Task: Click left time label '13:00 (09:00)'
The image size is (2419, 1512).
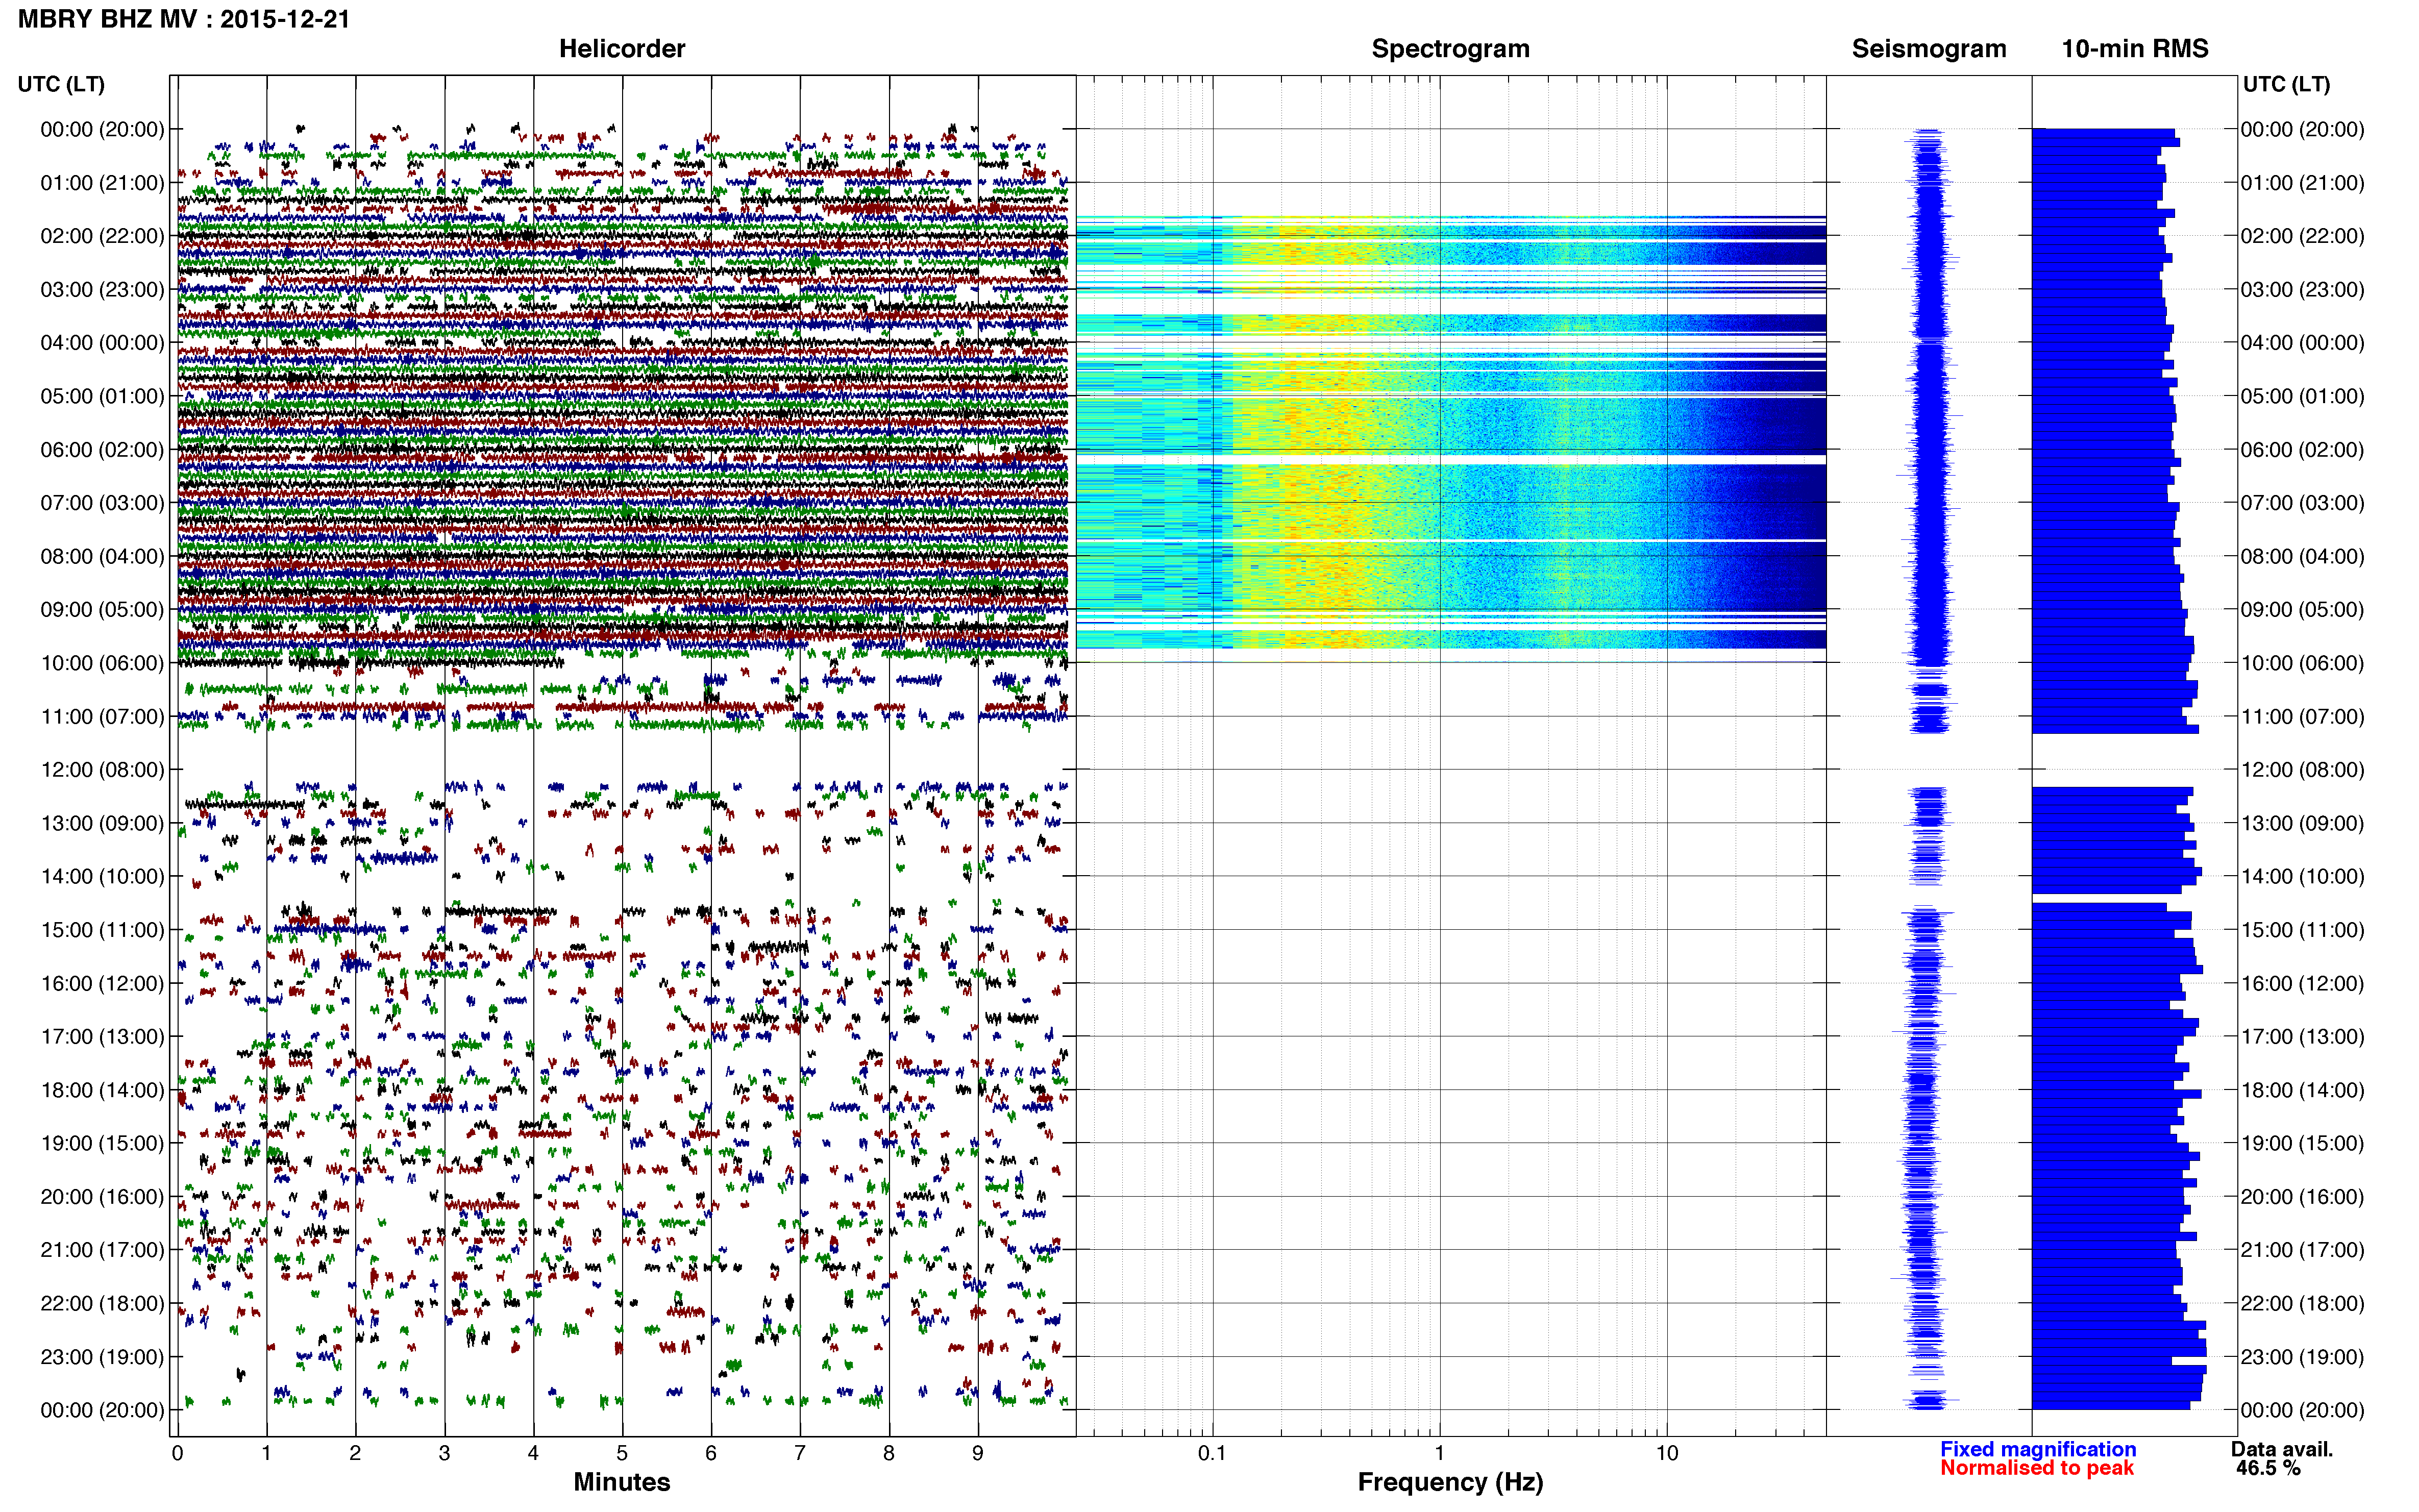Action: click(x=102, y=823)
